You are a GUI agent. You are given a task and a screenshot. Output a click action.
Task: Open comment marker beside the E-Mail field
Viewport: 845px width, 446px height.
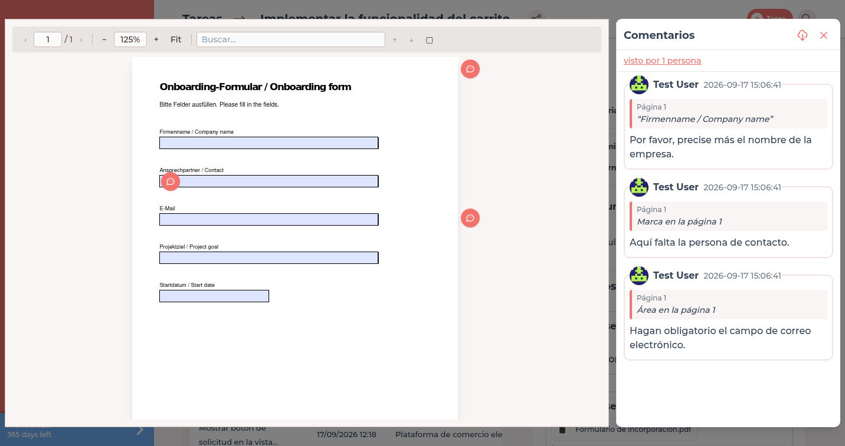point(470,218)
